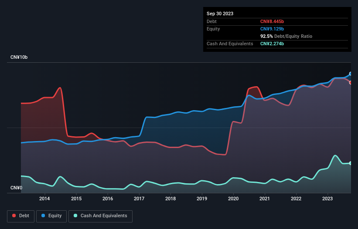
Task: Toggle Cash And Equivalents legend button
Action: [x=100, y=216]
